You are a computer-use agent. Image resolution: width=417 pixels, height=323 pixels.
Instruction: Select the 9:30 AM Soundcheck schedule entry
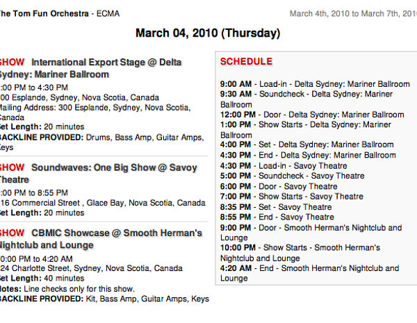[306, 99]
